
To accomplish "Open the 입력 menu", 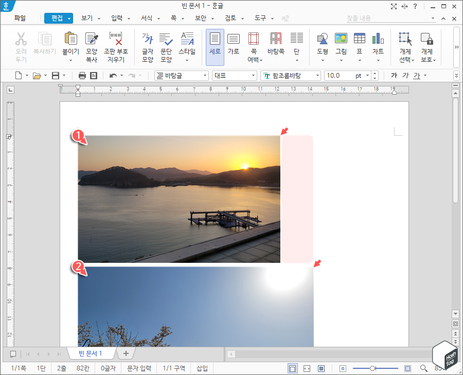I will (117, 19).
